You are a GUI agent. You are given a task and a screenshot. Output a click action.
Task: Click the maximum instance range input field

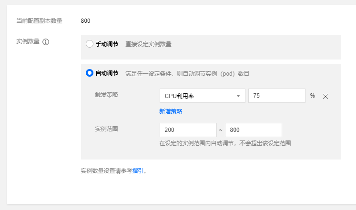point(253,130)
